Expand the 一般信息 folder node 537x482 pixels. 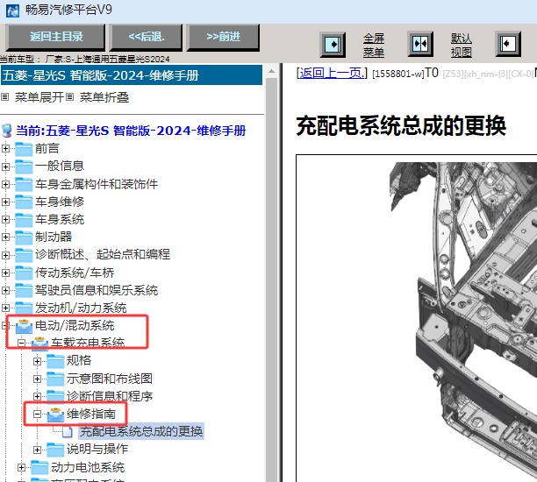click(5, 167)
